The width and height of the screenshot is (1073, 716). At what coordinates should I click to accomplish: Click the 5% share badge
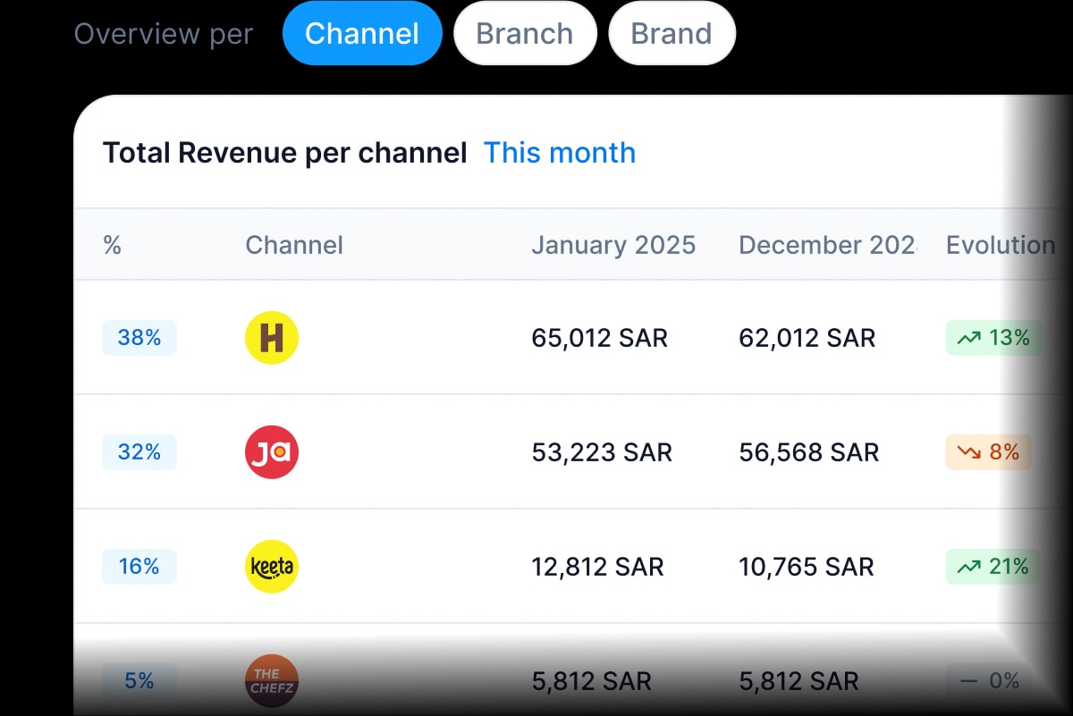coord(139,681)
